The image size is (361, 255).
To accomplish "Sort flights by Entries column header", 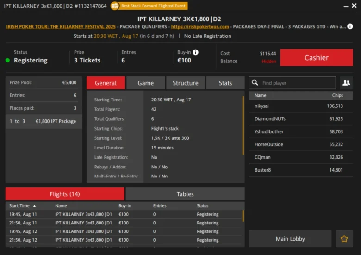I will [x=160, y=206].
